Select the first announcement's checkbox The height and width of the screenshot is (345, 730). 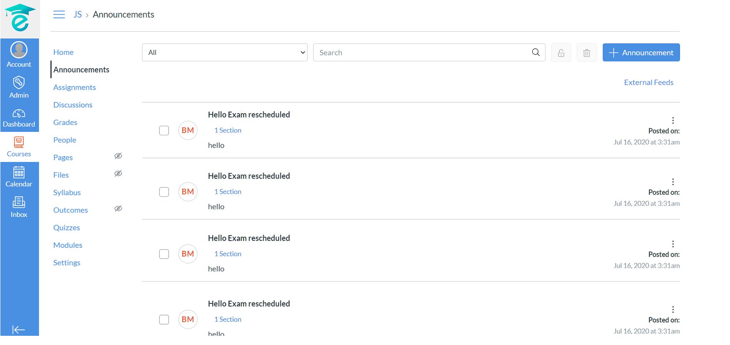(164, 131)
